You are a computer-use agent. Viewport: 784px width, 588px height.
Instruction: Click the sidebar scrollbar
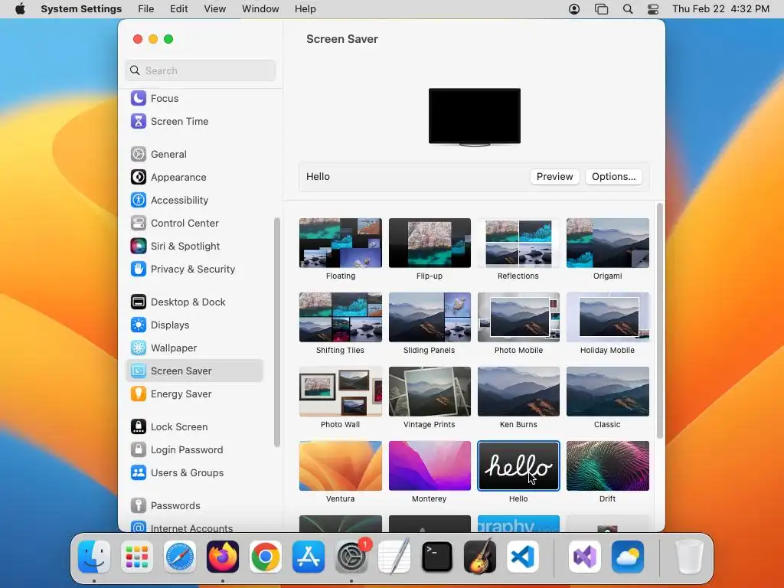tap(277, 332)
